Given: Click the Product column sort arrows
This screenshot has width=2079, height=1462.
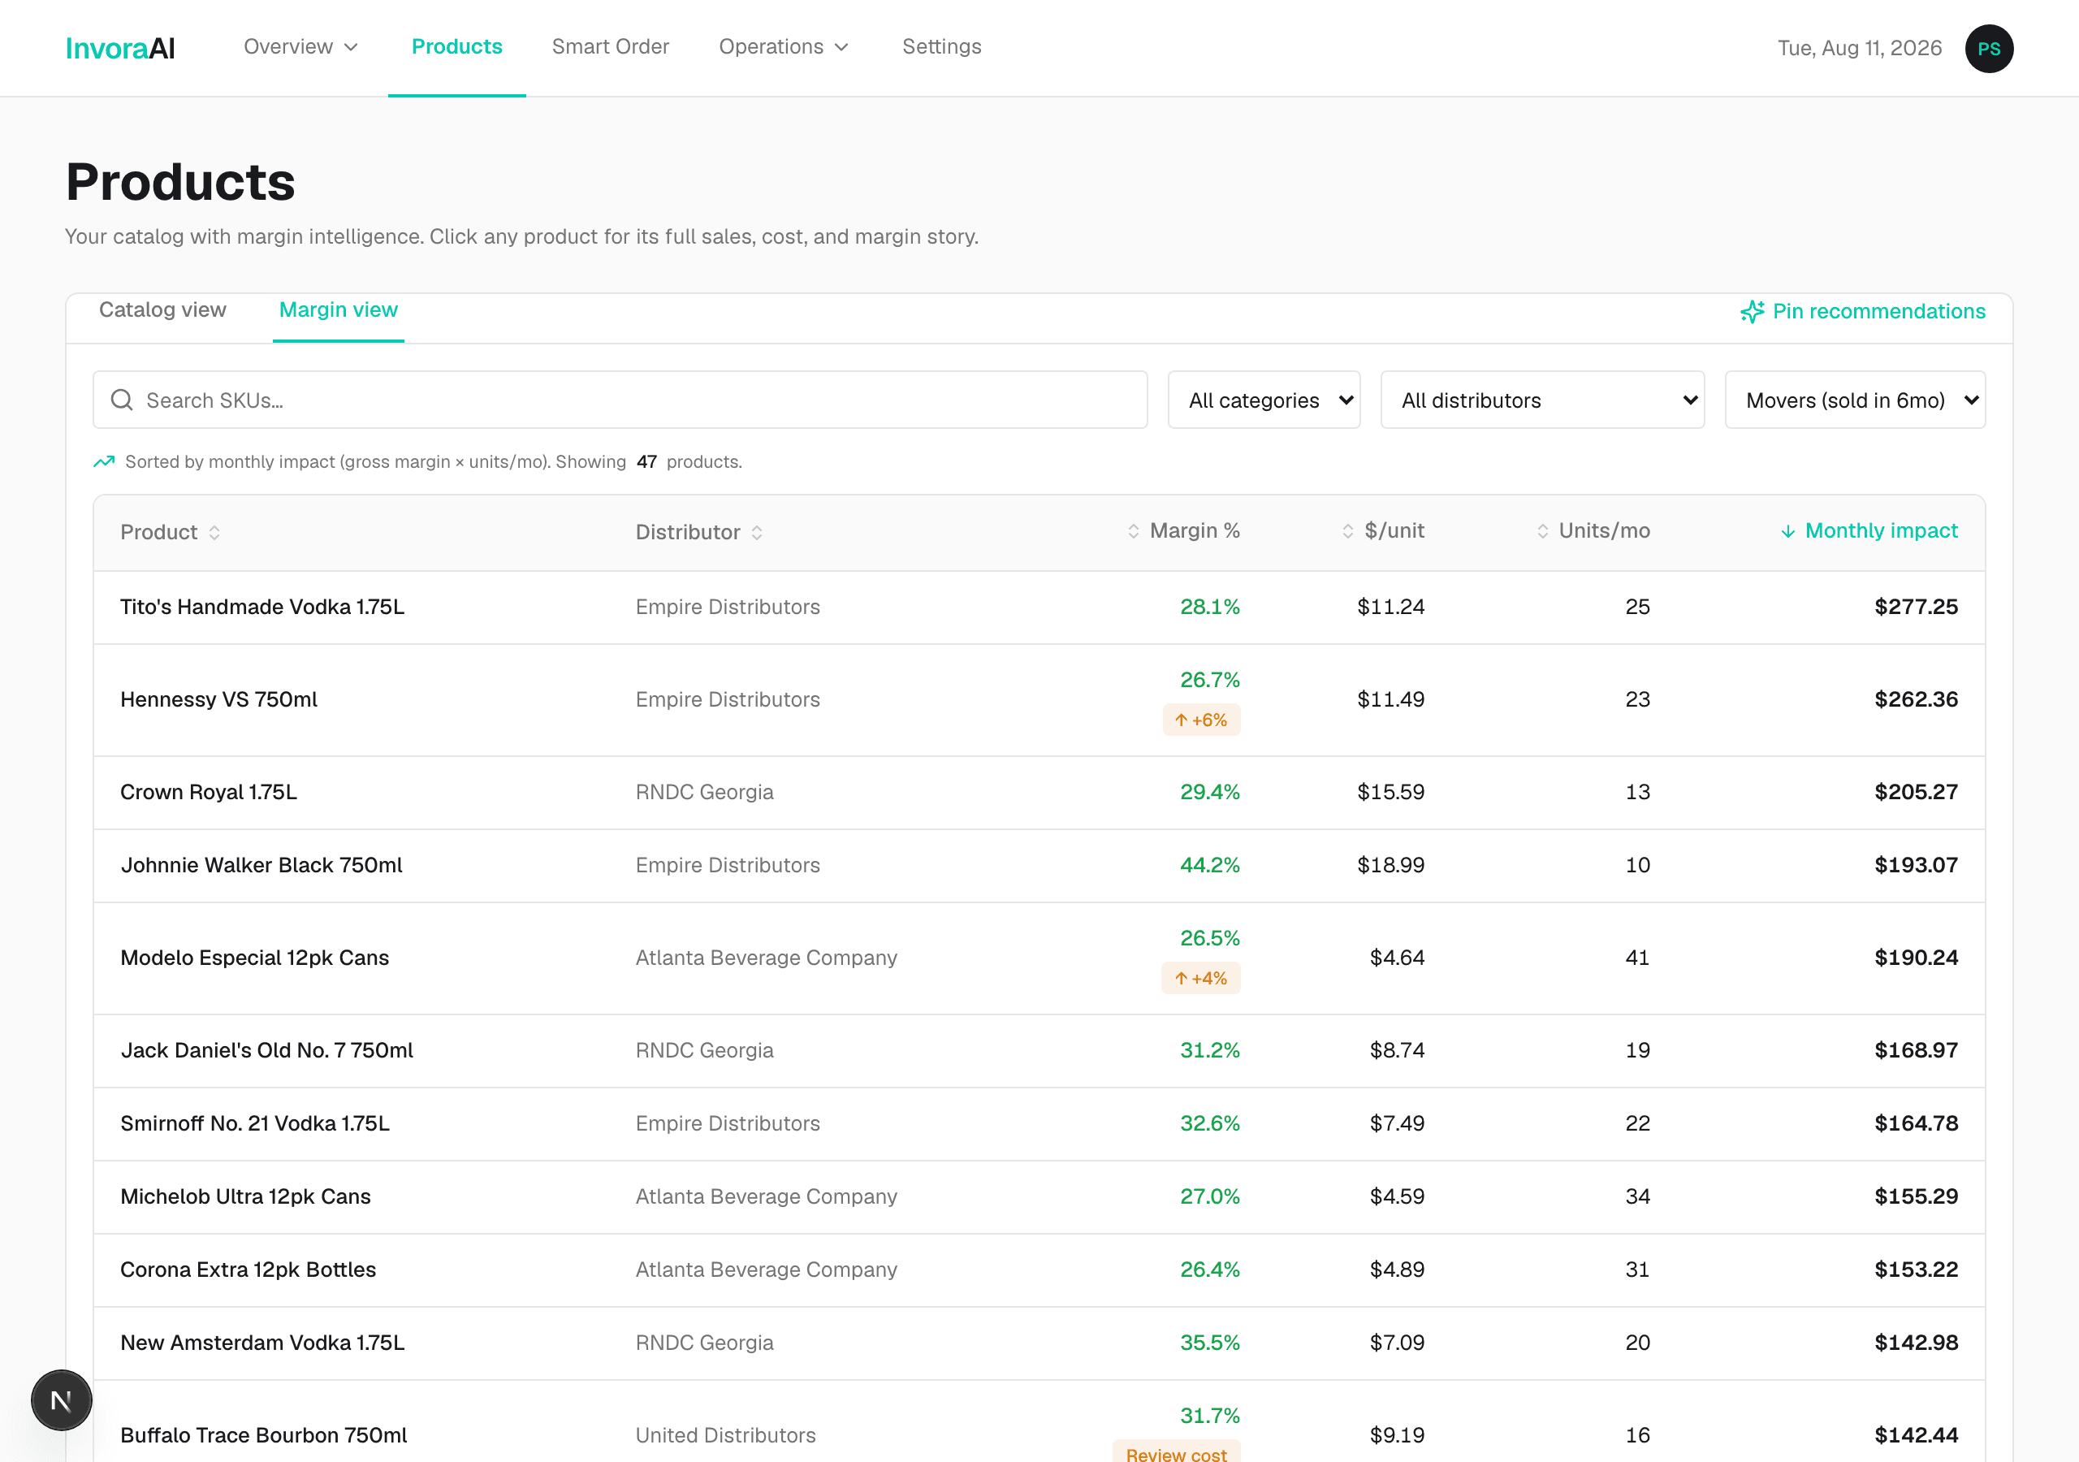Looking at the screenshot, I should [x=214, y=533].
